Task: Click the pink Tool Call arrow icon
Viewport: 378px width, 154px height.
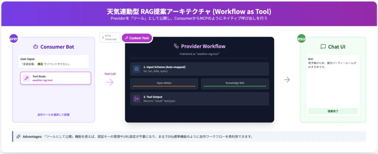Action: point(110,82)
